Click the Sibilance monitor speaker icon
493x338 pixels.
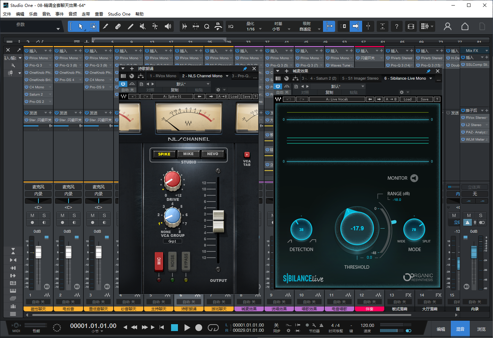pos(414,178)
